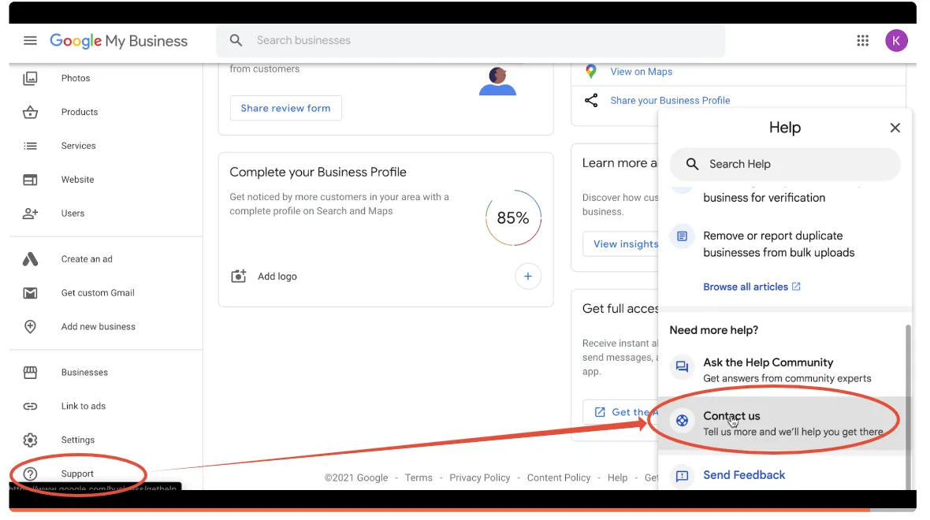
Task: Click the Help panel scrollbar
Action: 908,407
